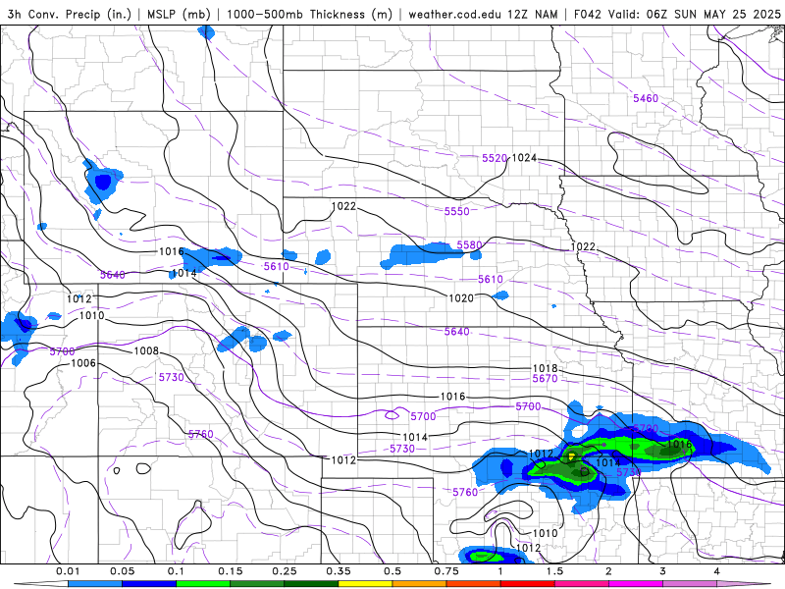Click the '4' legend value

pyautogui.click(x=717, y=571)
